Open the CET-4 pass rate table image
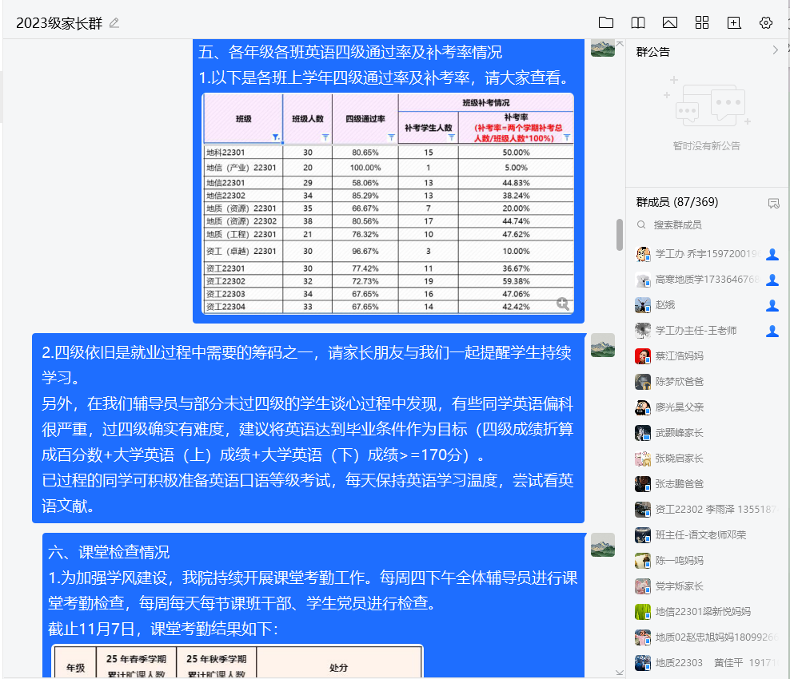Image resolution: width=790 pixels, height=679 pixels. coord(388,204)
